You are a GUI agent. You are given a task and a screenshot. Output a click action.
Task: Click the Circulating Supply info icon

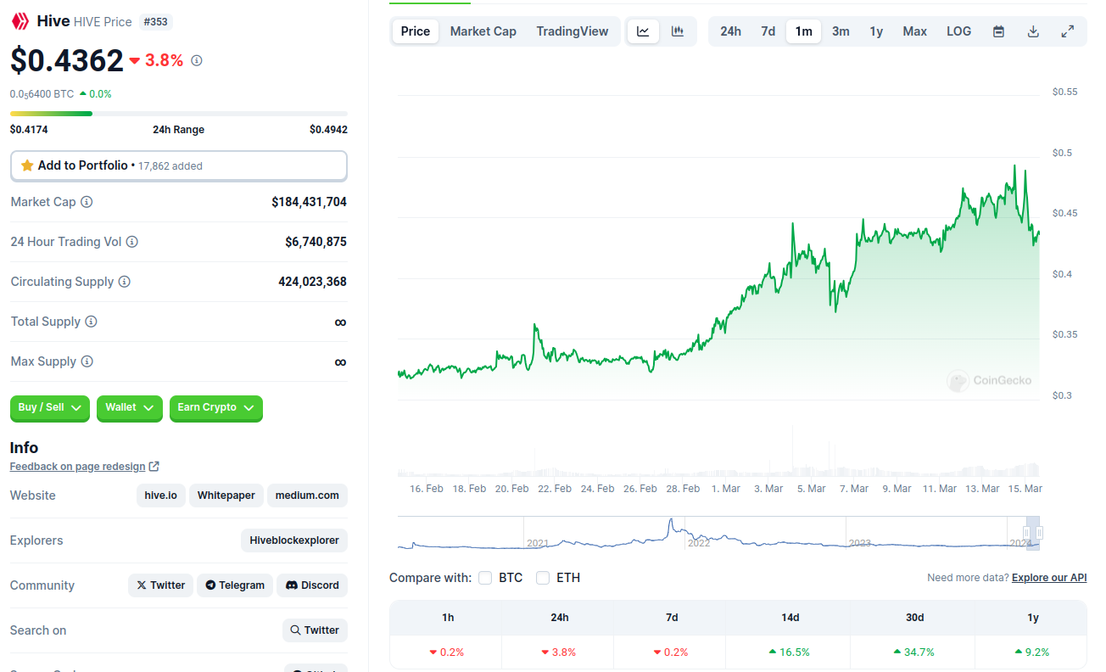tap(124, 282)
